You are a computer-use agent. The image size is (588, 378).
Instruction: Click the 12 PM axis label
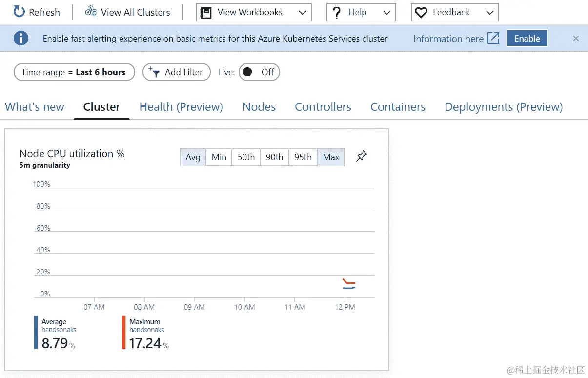click(x=345, y=307)
